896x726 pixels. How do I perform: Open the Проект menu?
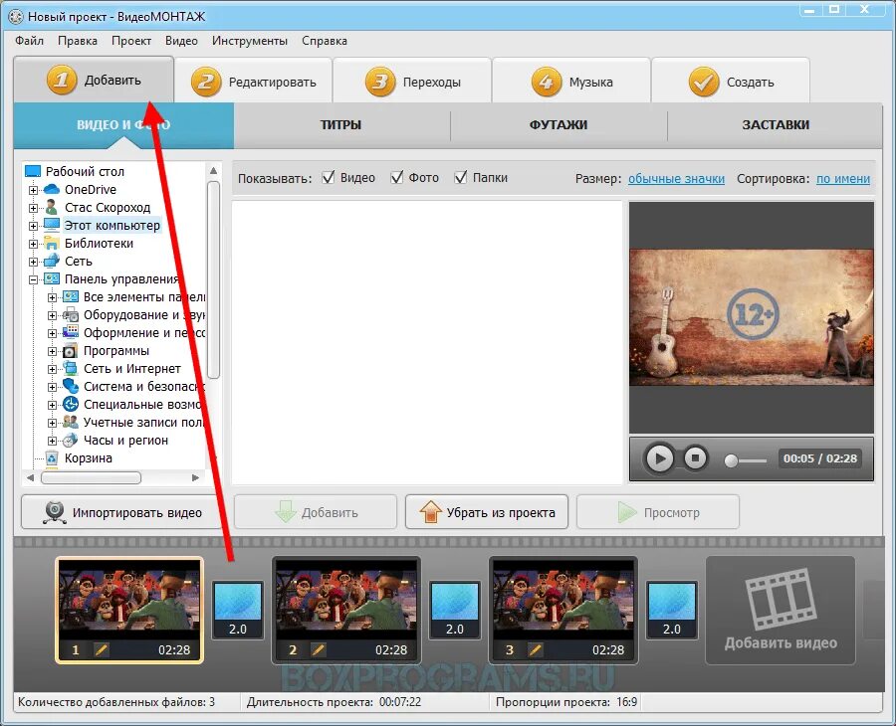[x=131, y=41]
